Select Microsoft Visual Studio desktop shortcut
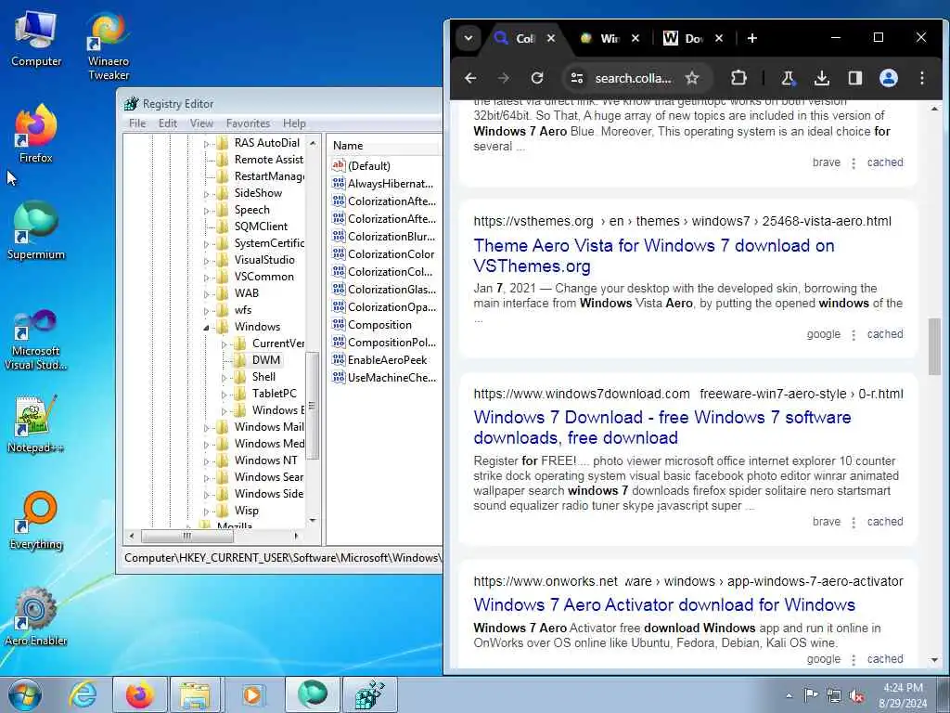The width and height of the screenshot is (950, 713). pos(36,340)
